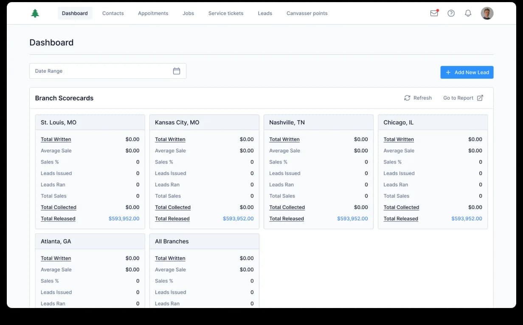The height and width of the screenshot is (325, 523).
Task: Click inside the Date Range field
Action: click(108, 71)
